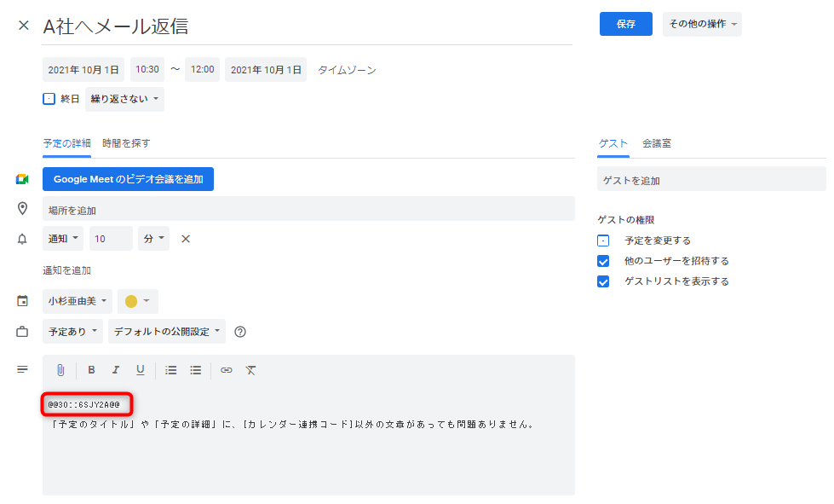This screenshot has height=504, width=834.
Task: Click the location pin icon
Action: click(x=22, y=208)
